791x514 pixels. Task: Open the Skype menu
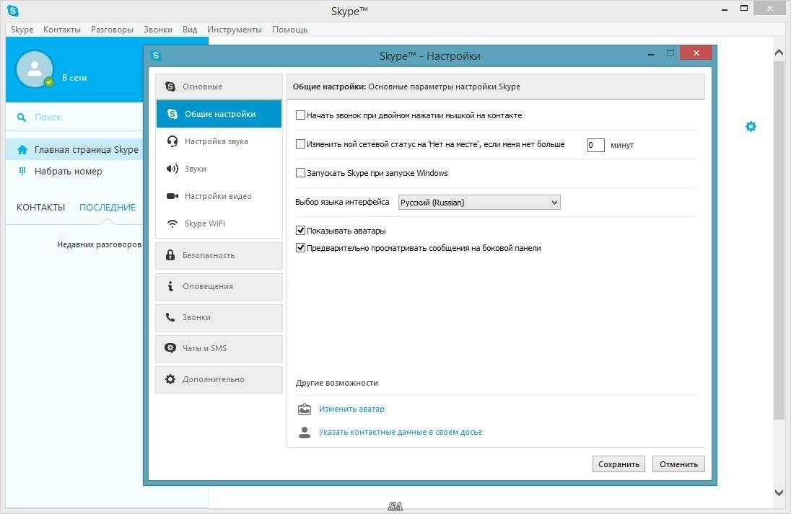click(22, 30)
